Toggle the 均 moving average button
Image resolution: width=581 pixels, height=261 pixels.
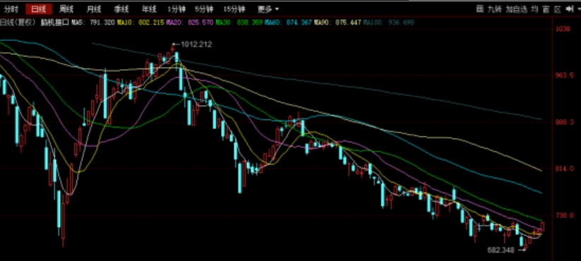(534, 9)
